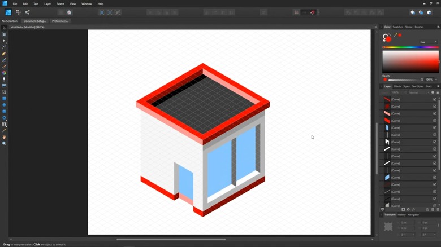This screenshot has height=247, width=441.
Task: Open the File menu
Action: point(15,4)
